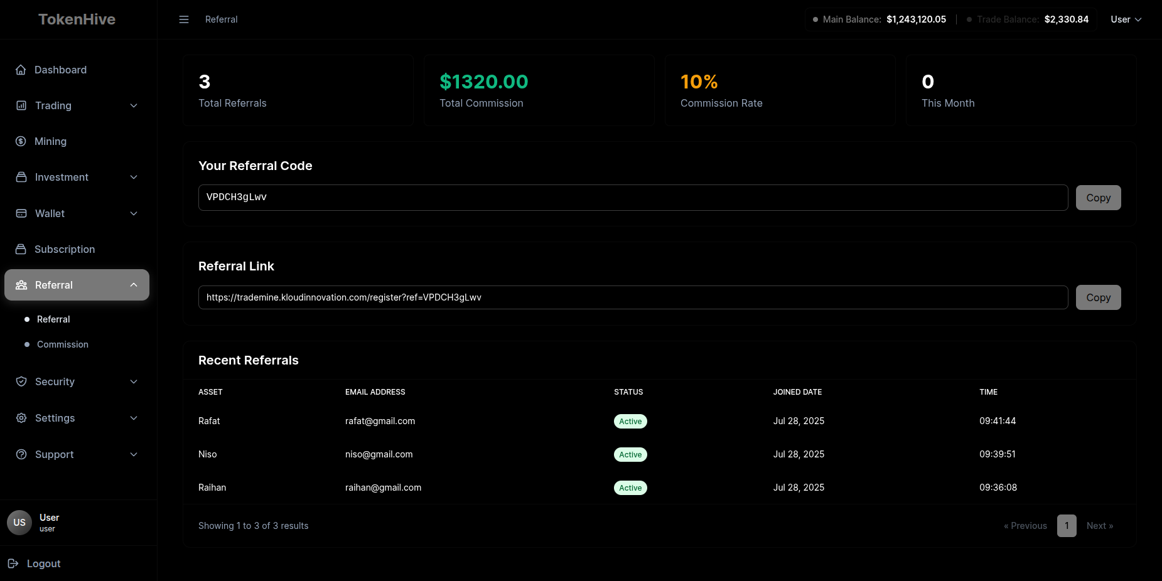
Task: Click the EMAIL ADDRESS column header
Action: pyautogui.click(x=375, y=392)
